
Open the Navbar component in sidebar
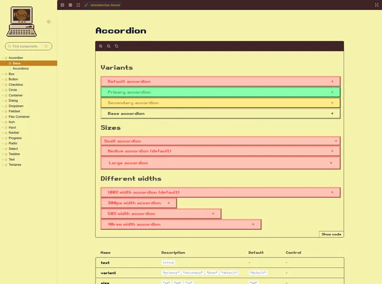click(14, 133)
